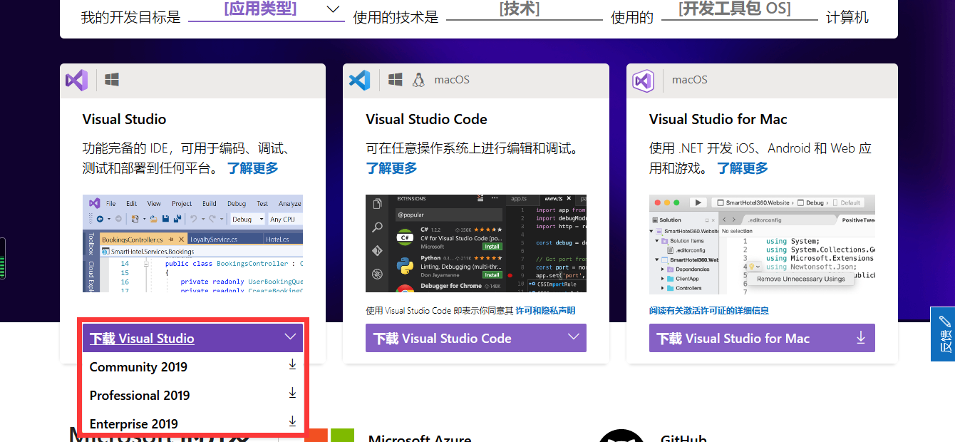Screen dimensions: 955x442
Task: Open the 技术 selection field
Action: coord(524,10)
